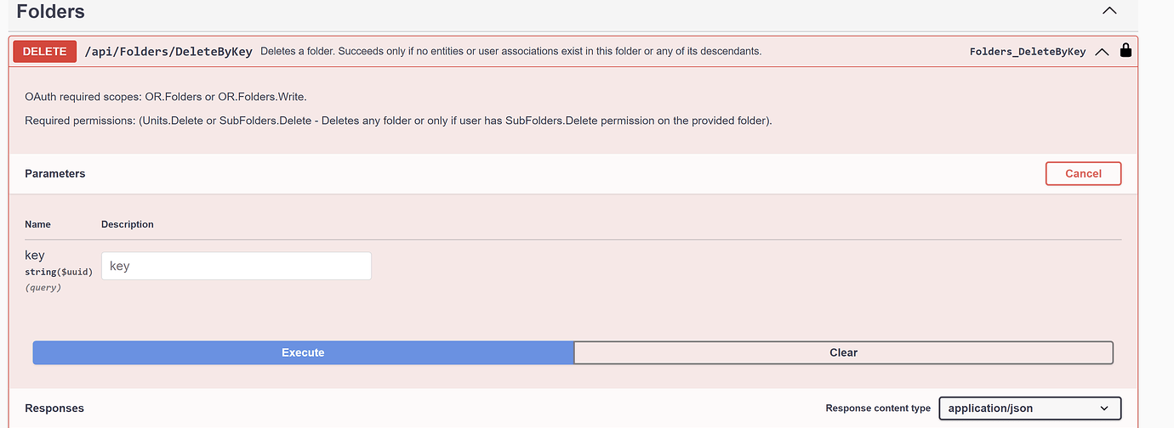Click the Description column header

(x=128, y=224)
